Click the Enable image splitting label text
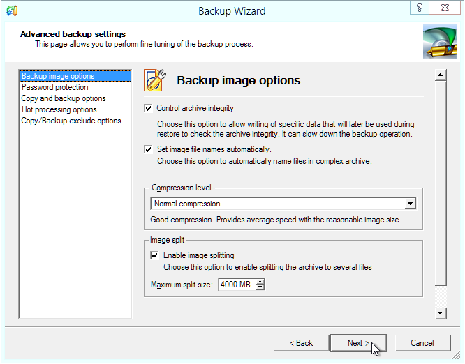465x364 pixels. point(199,255)
